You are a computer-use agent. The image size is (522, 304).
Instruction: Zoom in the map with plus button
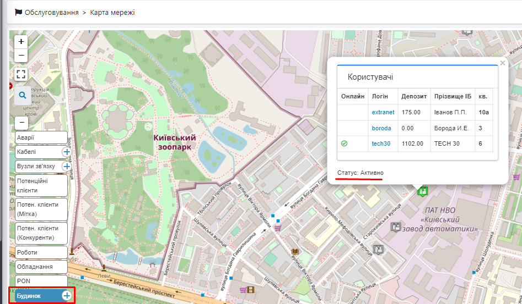(x=21, y=41)
